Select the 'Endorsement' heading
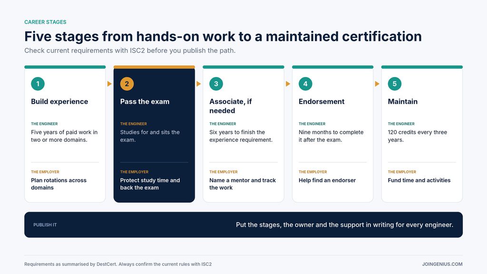This screenshot has width=487, height=274. click(321, 102)
